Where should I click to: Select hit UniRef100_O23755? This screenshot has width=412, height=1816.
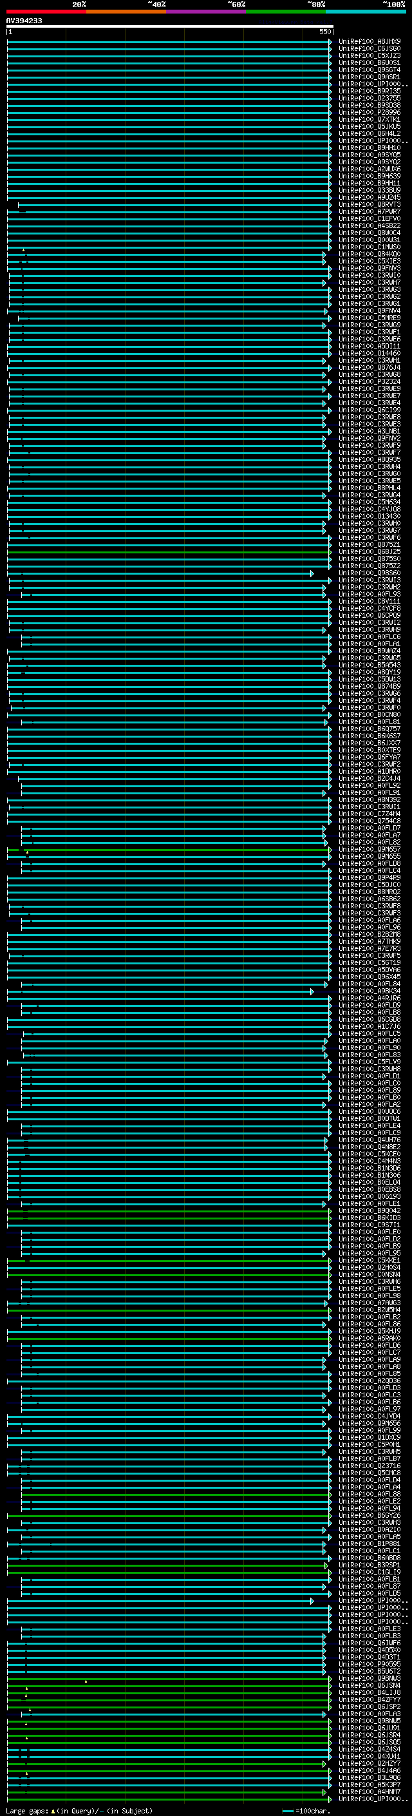click(x=370, y=98)
